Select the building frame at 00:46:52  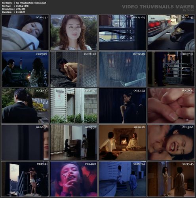click(74, 106)
